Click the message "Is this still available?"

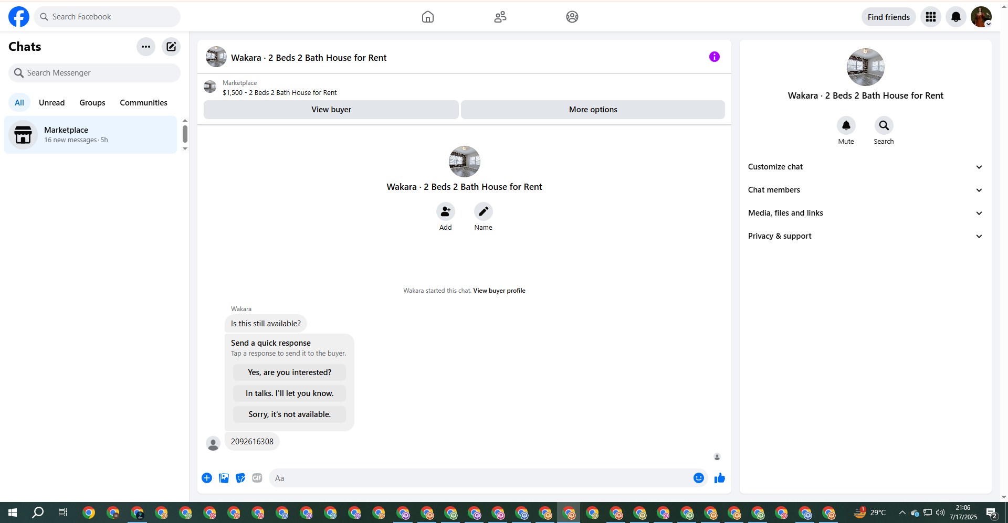pos(266,324)
